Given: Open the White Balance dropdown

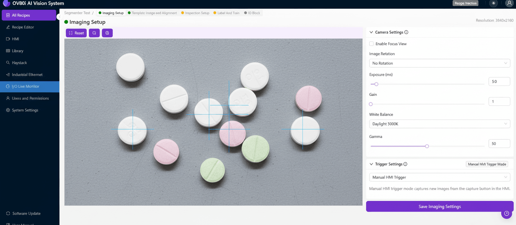Looking at the screenshot, I should tap(439, 124).
